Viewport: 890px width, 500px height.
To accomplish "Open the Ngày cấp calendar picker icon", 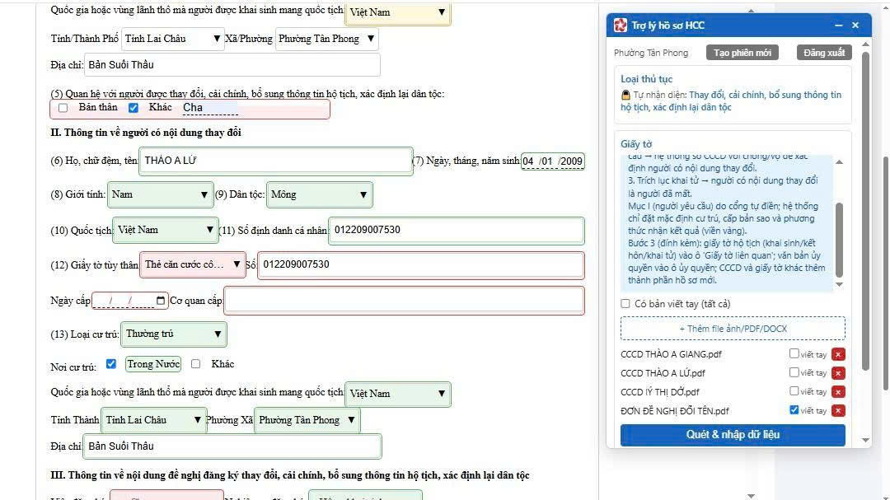I will pos(161,301).
